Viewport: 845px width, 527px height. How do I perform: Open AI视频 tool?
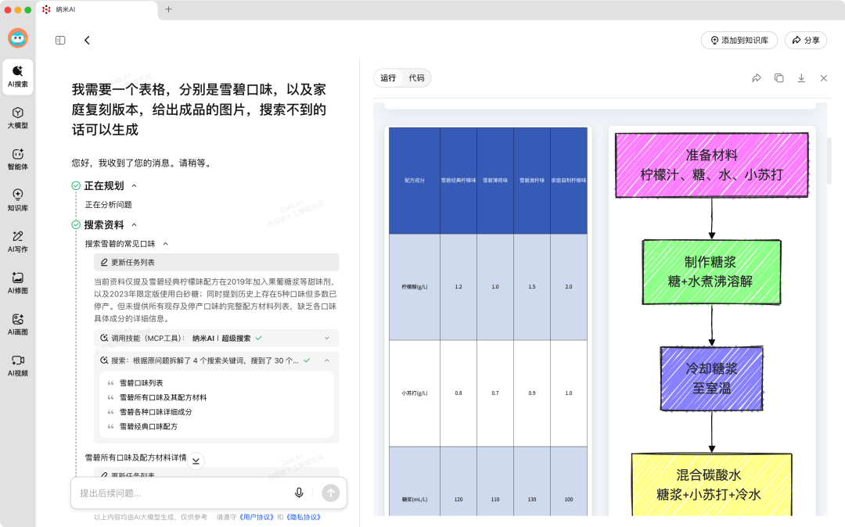[x=18, y=366]
